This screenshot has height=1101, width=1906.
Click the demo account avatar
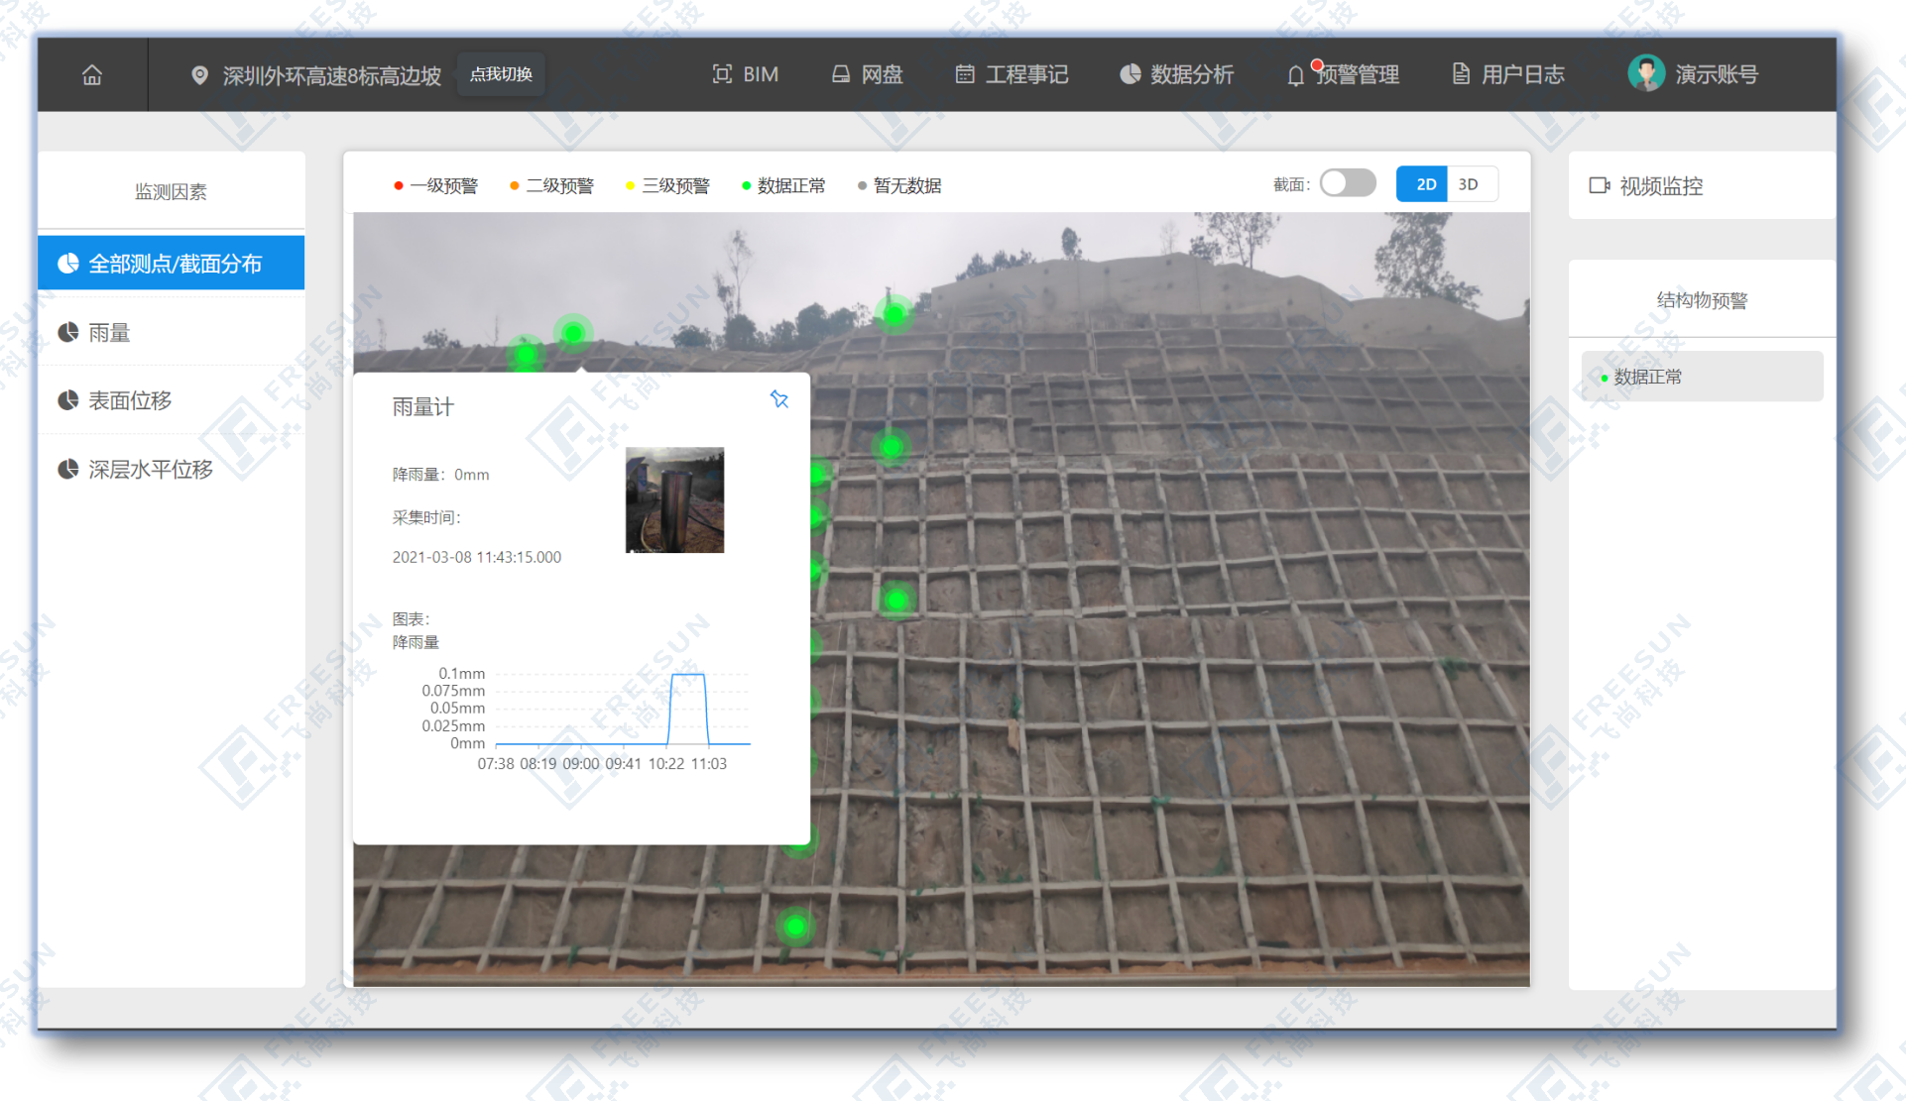pos(1646,73)
